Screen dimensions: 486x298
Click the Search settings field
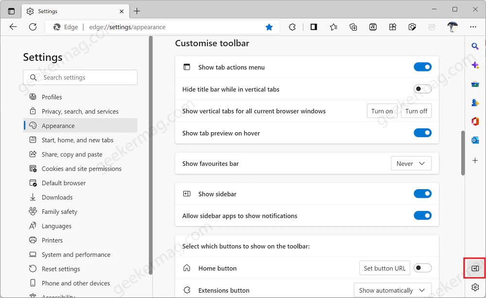click(x=80, y=77)
